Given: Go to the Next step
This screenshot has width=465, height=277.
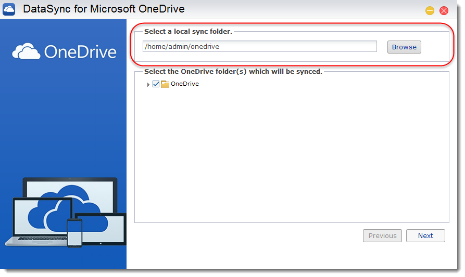Looking at the screenshot, I should pyautogui.click(x=425, y=235).
